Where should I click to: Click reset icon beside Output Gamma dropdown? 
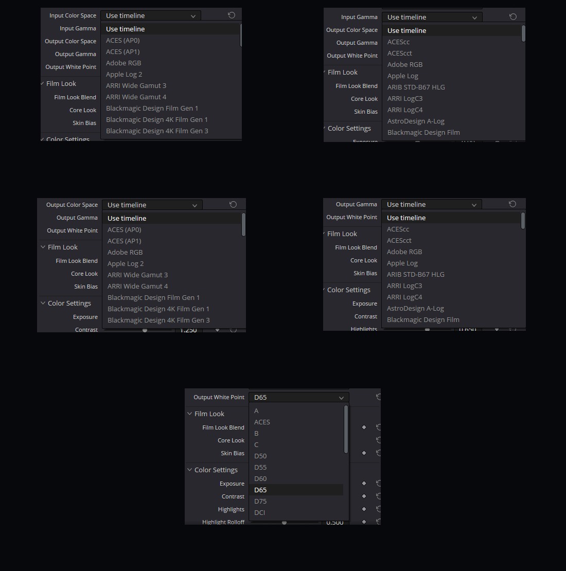pyautogui.click(x=512, y=204)
